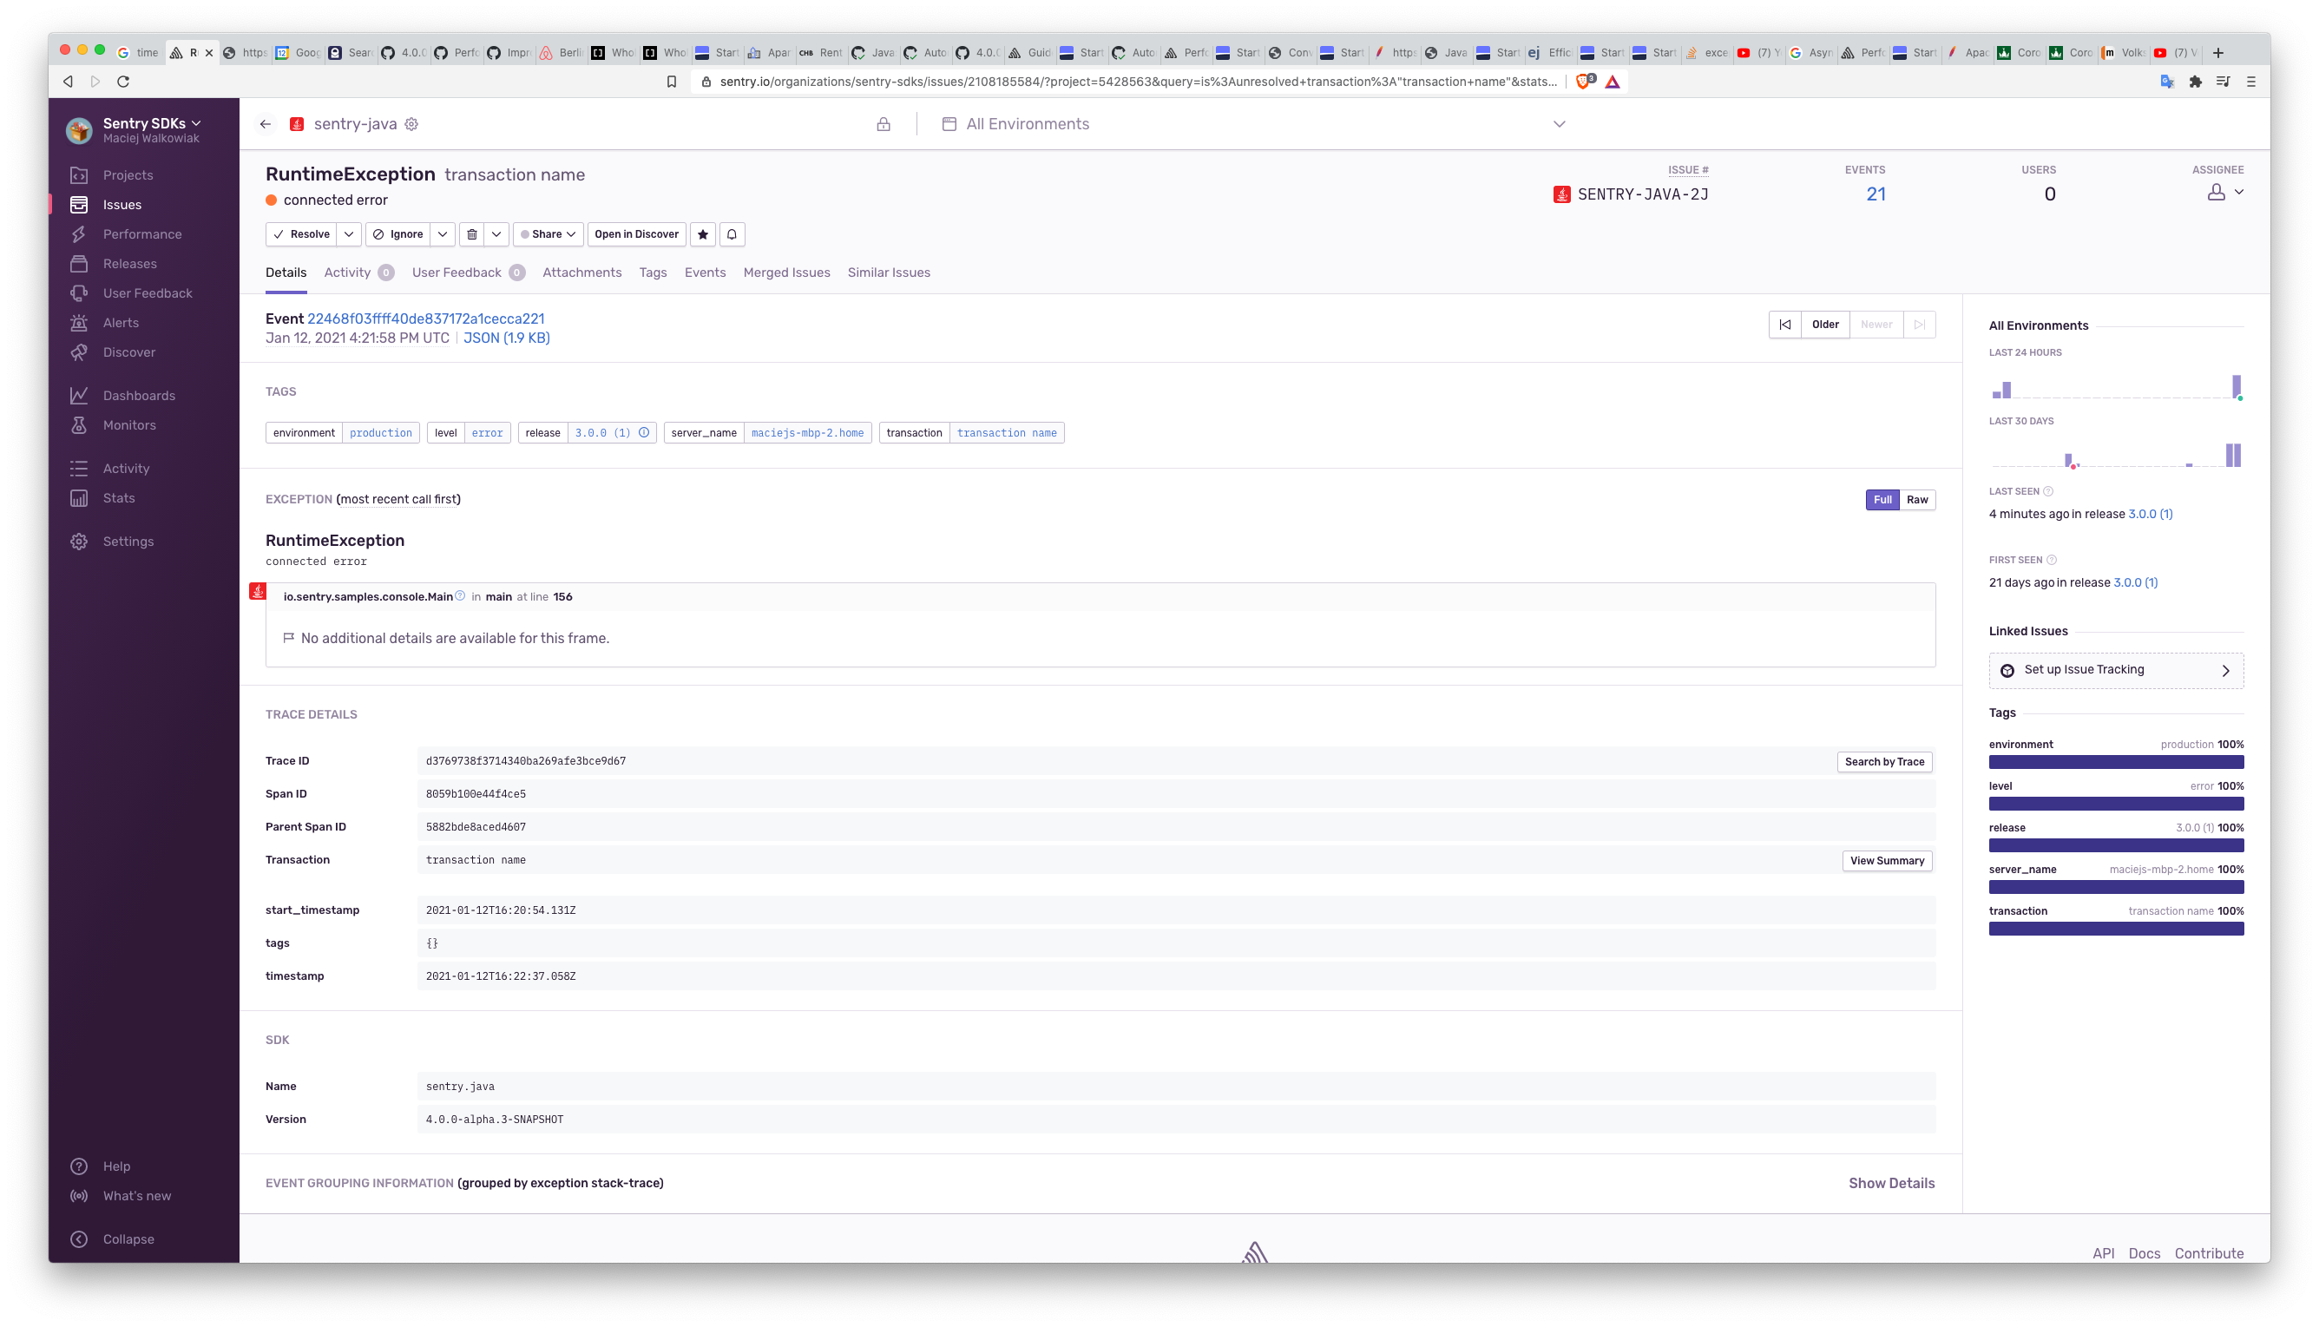
Task: Open Performance in the sidebar
Action: (x=142, y=234)
